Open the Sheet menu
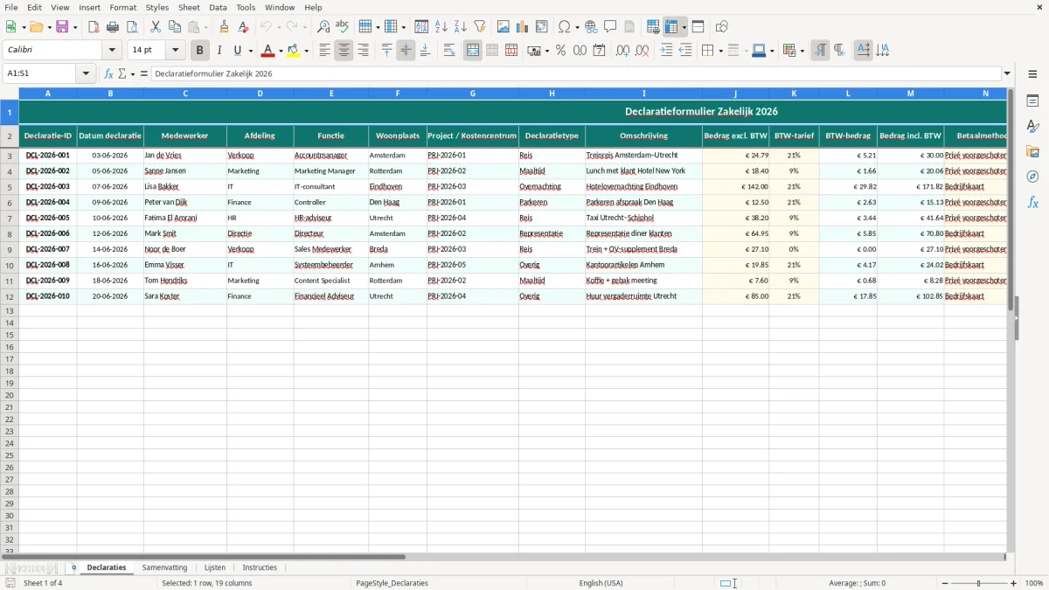 189,7
